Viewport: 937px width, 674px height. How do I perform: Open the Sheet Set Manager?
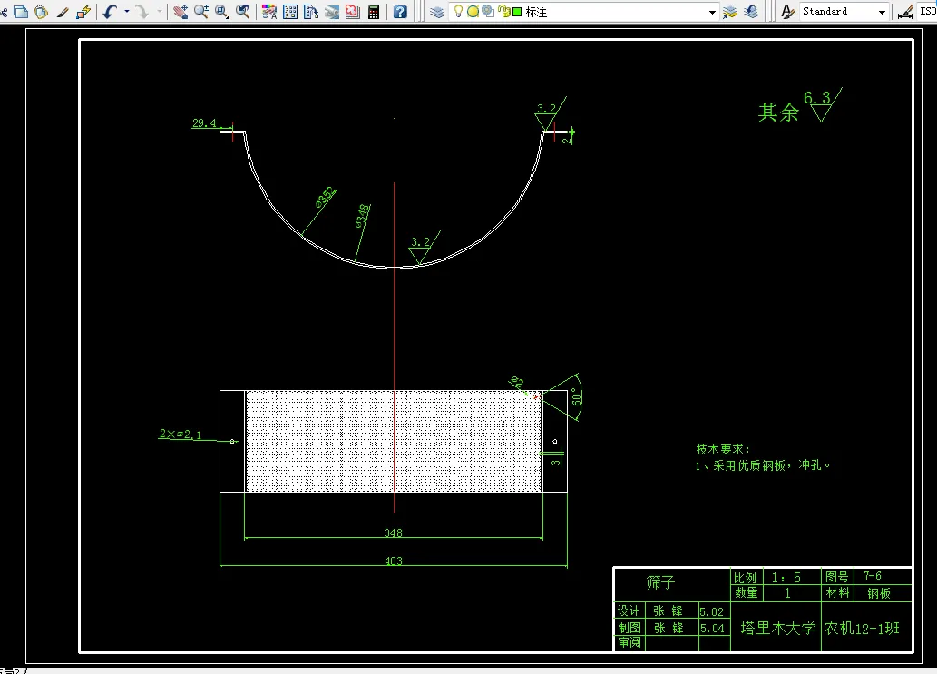click(332, 12)
